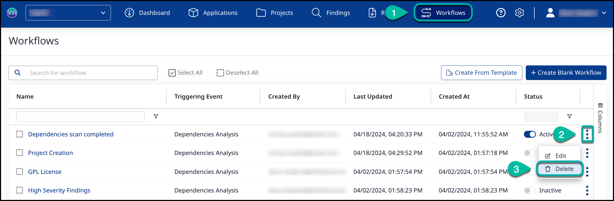Screen dimensions: 614x201
Task: Click the Mend logo icon
Action: tap(12, 12)
